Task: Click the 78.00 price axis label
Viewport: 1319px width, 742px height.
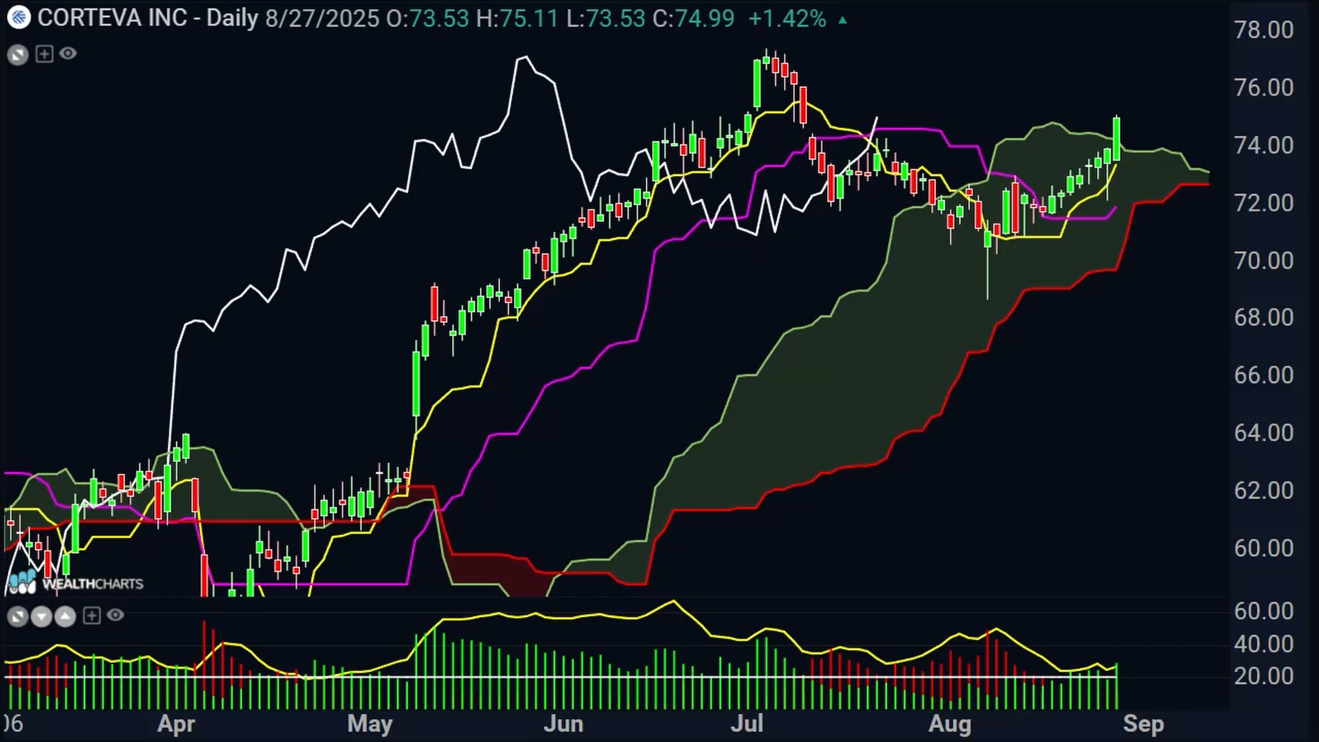Action: 1263,30
